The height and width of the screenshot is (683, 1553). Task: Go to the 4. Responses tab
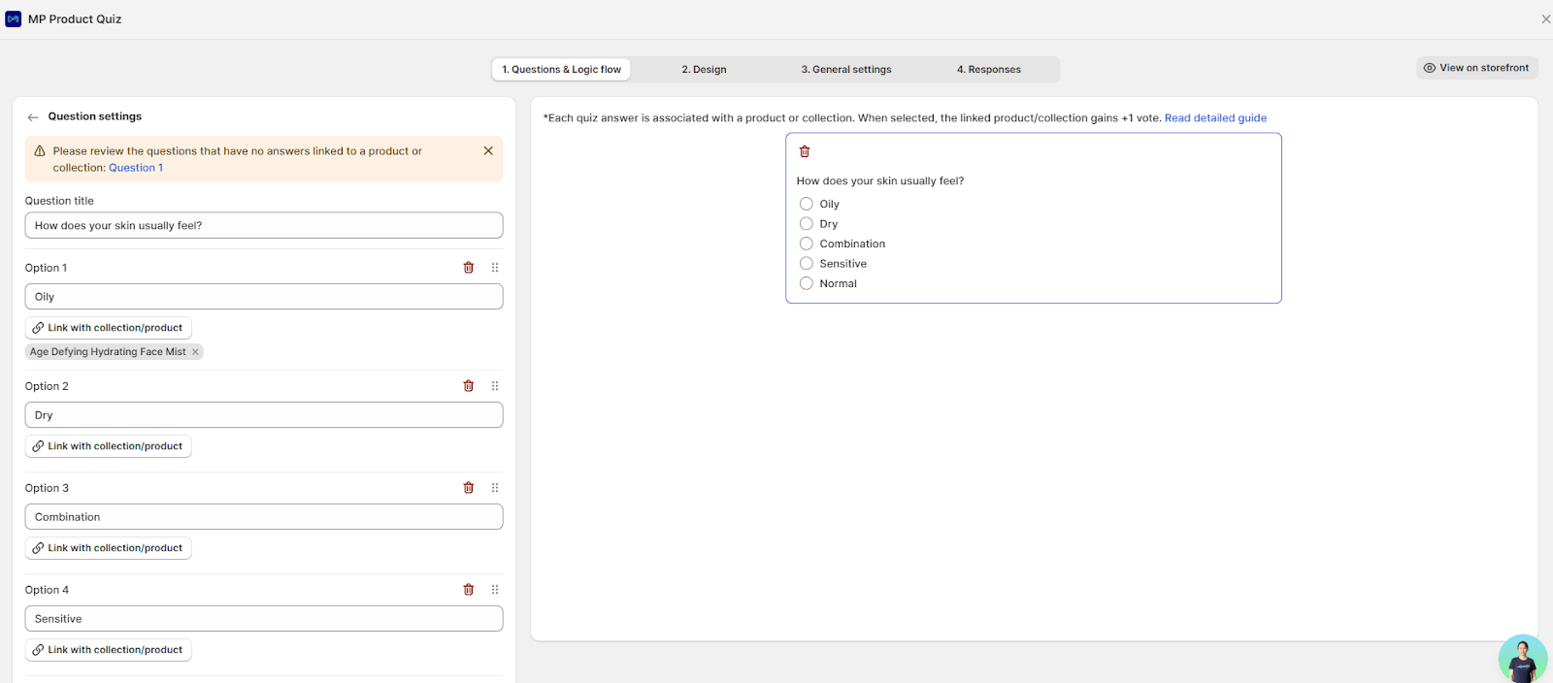(x=988, y=70)
